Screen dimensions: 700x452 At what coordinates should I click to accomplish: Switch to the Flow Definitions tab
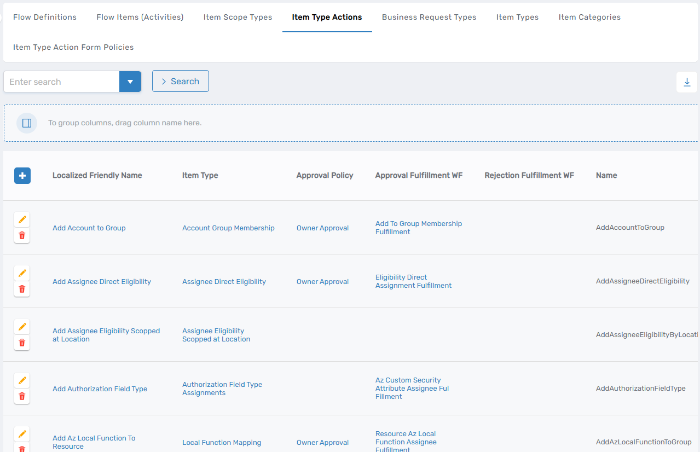coord(45,17)
